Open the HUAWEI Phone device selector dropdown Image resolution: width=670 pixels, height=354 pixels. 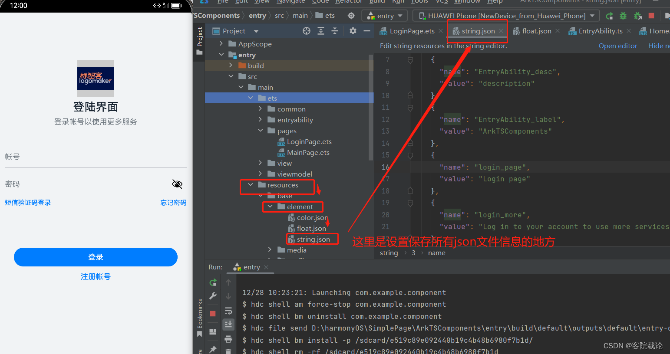pyautogui.click(x=506, y=16)
